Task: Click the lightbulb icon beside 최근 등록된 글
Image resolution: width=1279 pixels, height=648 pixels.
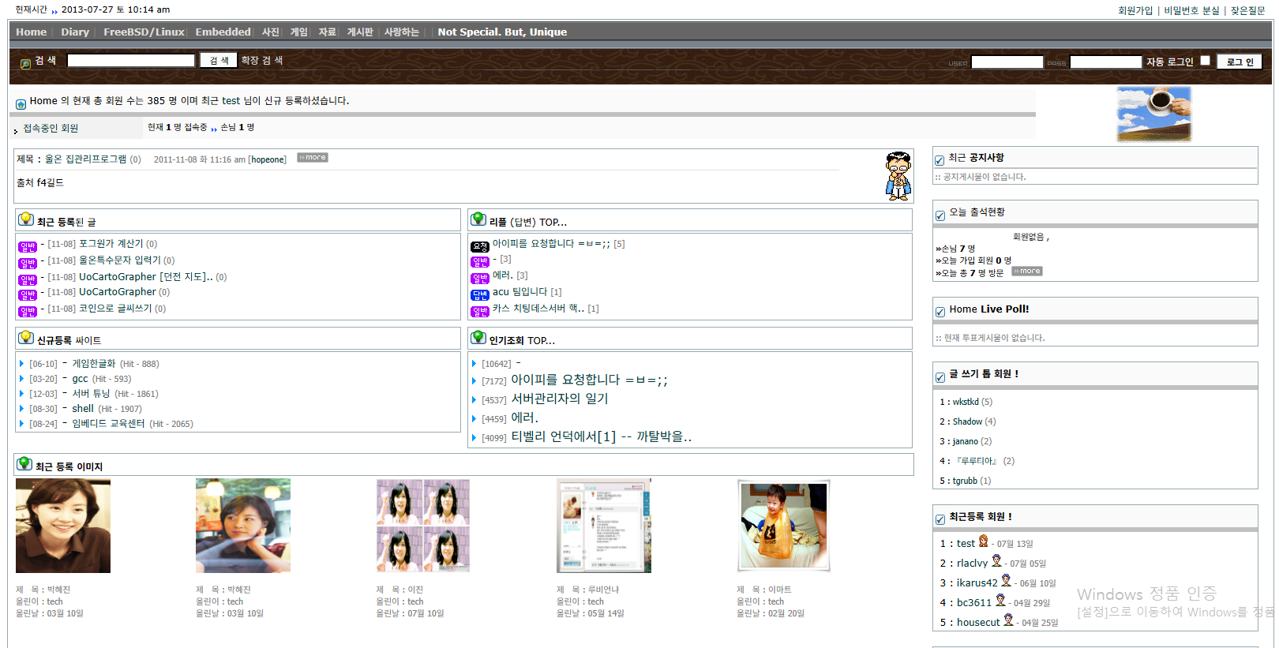Action: tap(26, 219)
